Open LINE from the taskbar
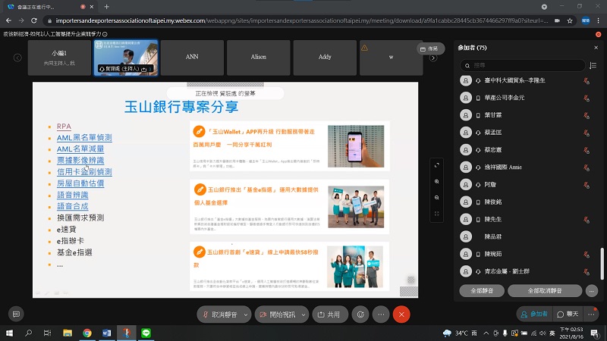Image resolution: width=607 pixels, height=341 pixels. (146, 333)
